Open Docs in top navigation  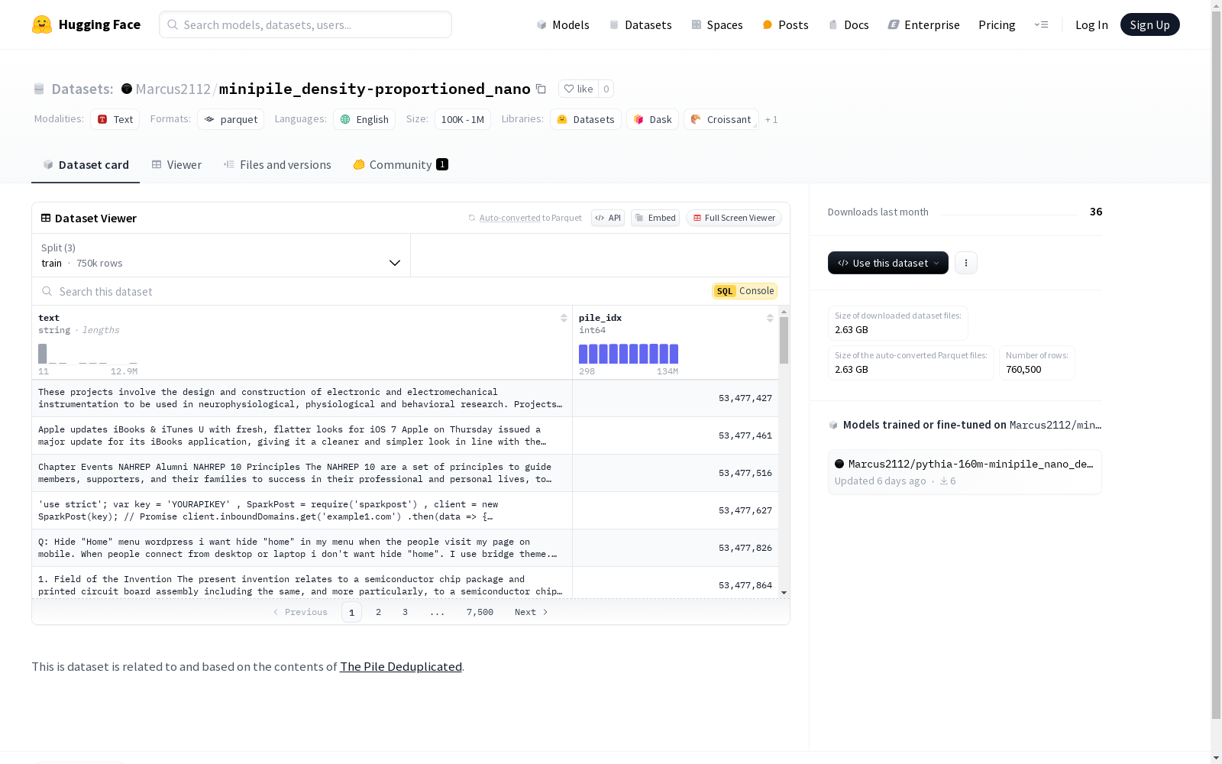[x=849, y=24]
